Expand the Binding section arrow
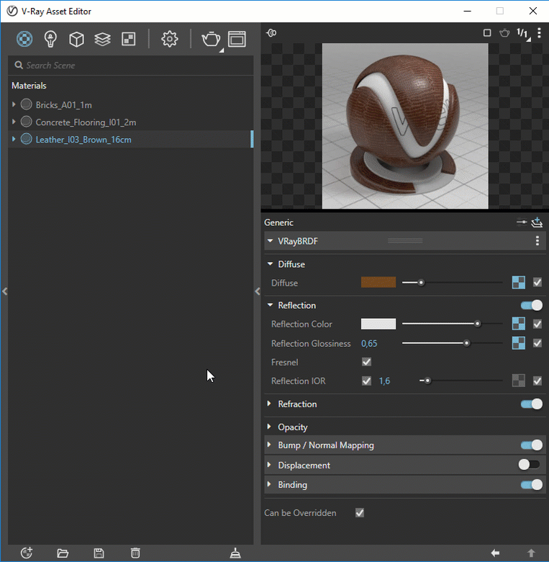 click(269, 484)
